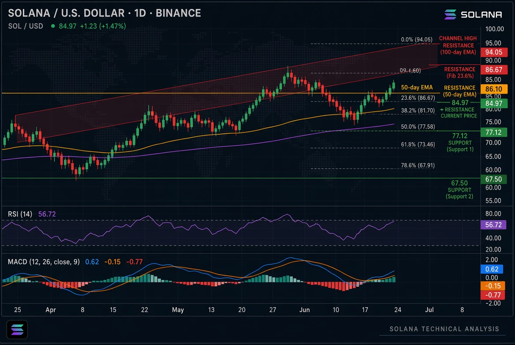
Task: Click the orange 86.10 price tag
Action: pos(494,89)
